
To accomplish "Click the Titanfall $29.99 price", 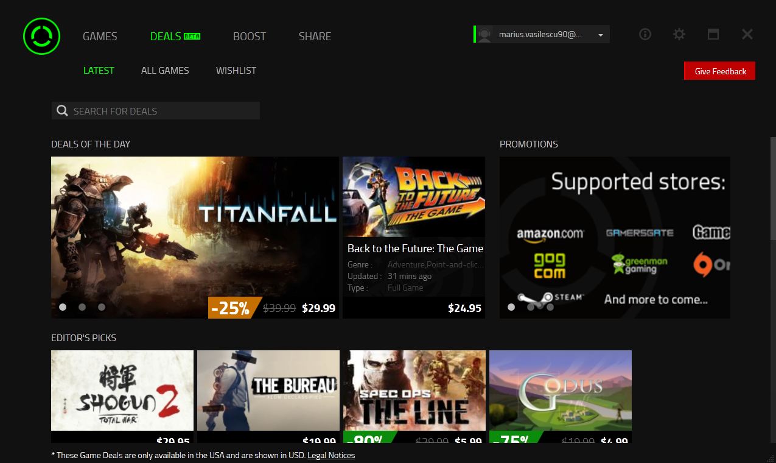I will coord(318,308).
